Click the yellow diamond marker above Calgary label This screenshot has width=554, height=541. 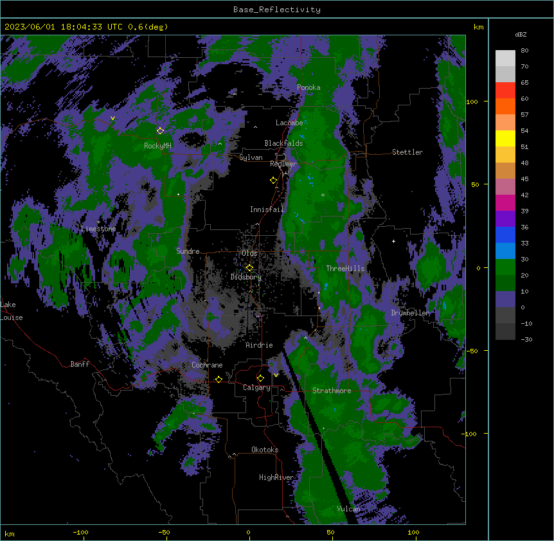[x=260, y=378]
